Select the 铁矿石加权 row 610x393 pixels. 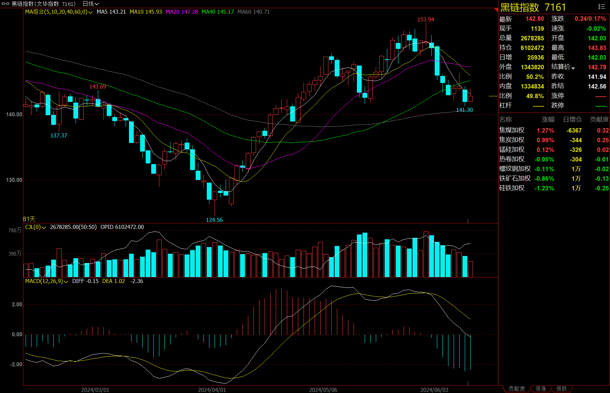(x=515, y=179)
